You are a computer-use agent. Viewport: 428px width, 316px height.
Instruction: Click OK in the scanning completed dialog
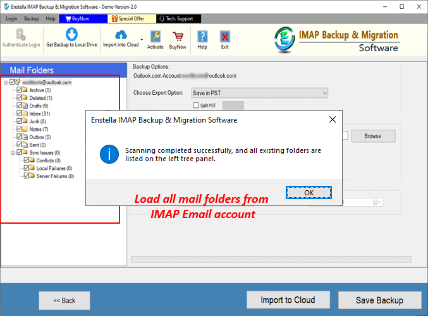coord(309,193)
